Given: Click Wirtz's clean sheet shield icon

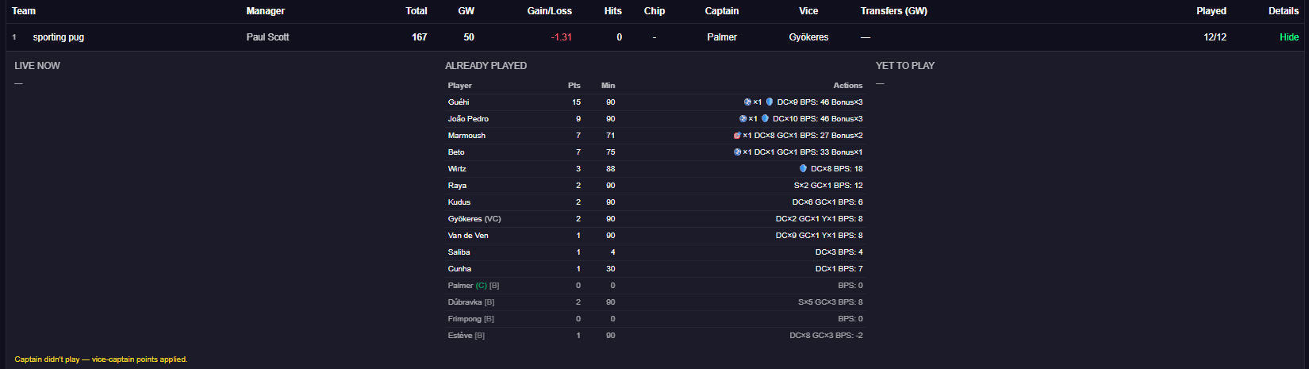Looking at the screenshot, I should pyautogui.click(x=803, y=169).
